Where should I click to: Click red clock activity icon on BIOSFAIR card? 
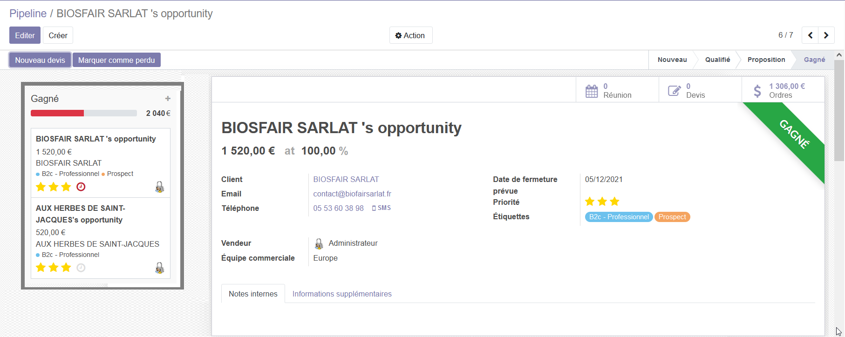[81, 187]
